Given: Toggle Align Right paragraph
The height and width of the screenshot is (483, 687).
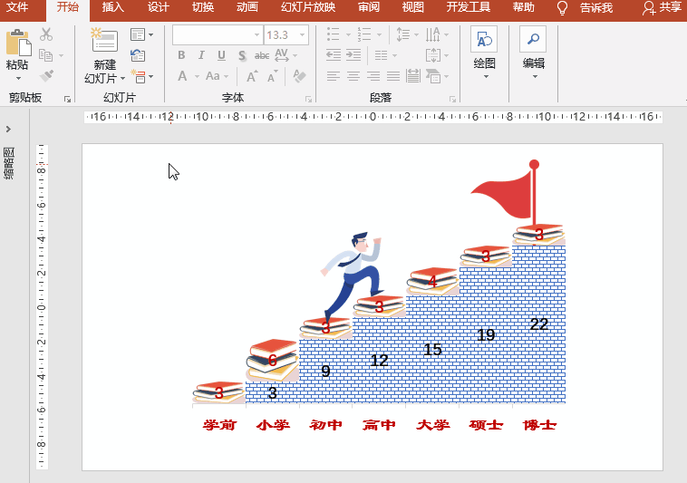Looking at the screenshot, I should coord(373,76).
